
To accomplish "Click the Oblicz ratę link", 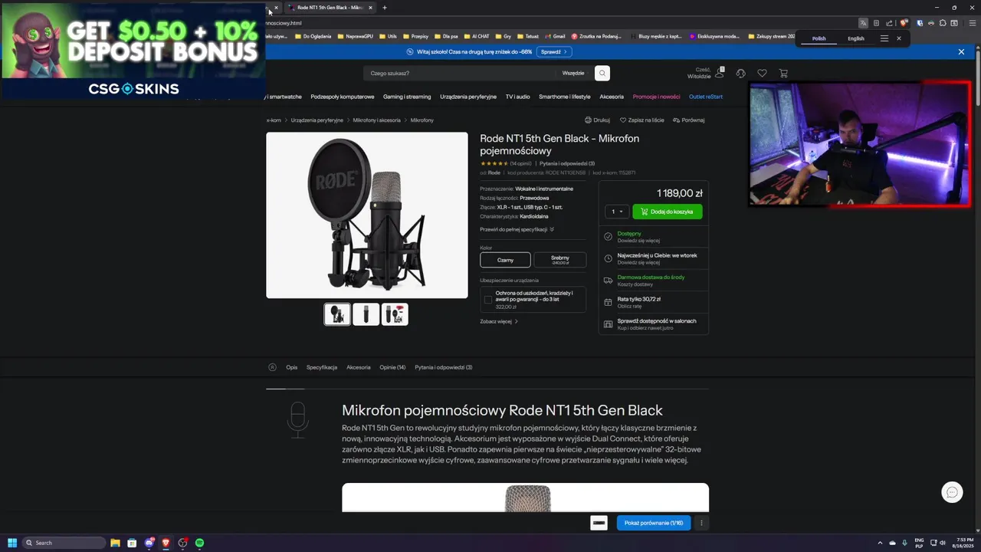I will [x=629, y=306].
